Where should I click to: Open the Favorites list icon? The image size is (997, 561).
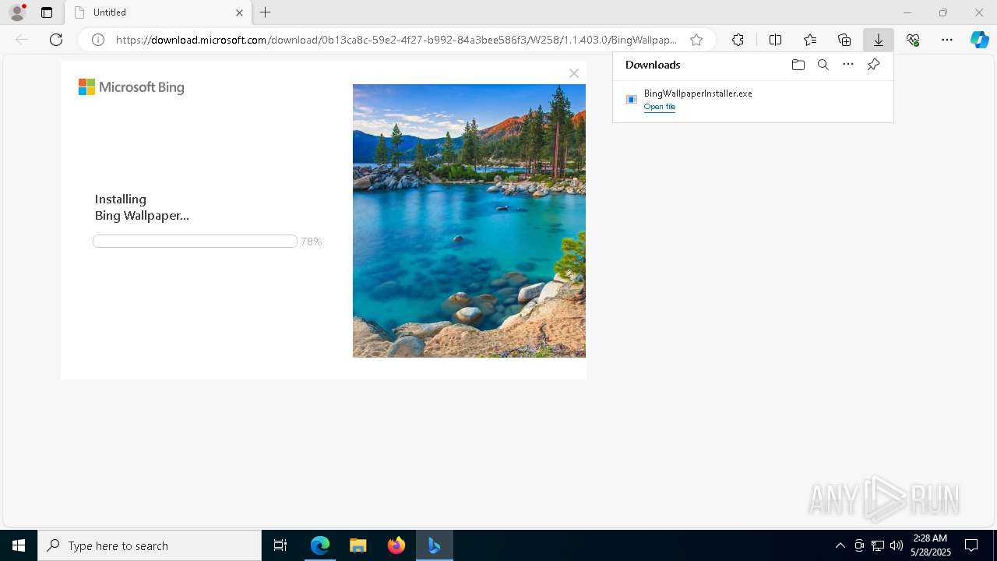click(x=810, y=40)
